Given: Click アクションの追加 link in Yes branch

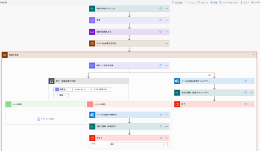Looking at the screenshot, I should [45, 119].
